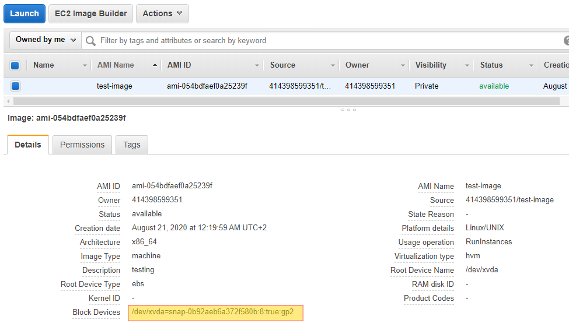Screen dimensions: 569x323
Task: Click the Linux/UNIX platform details value
Action: pos(485,227)
